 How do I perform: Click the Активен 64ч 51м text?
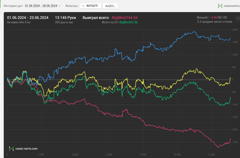[20, 22]
